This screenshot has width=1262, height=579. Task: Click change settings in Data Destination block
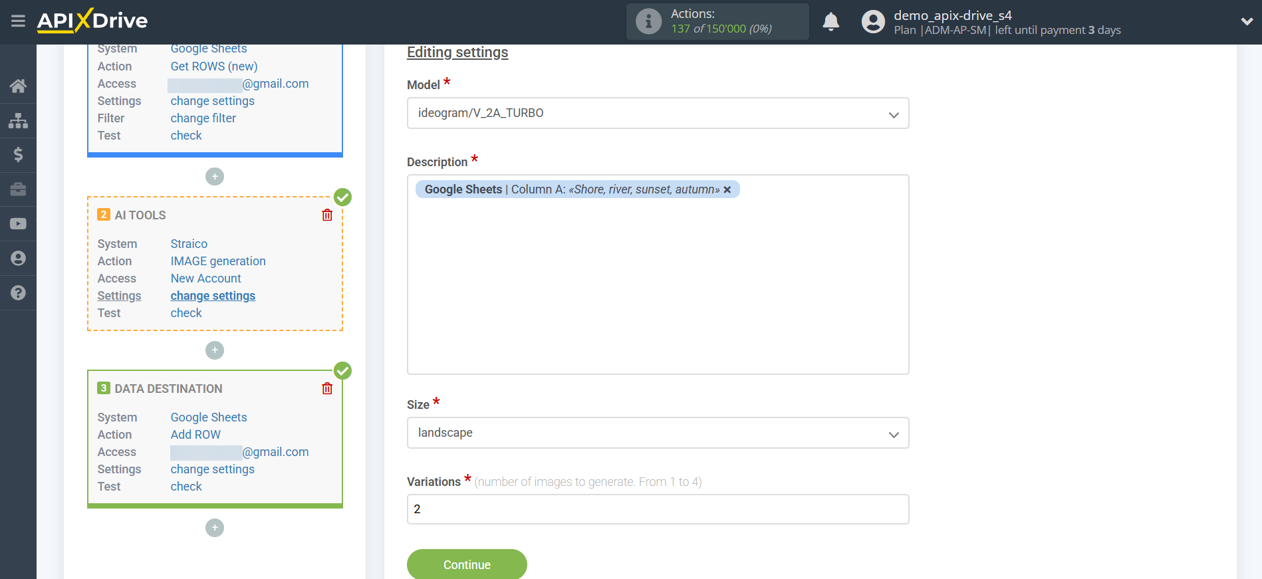[212, 469]
